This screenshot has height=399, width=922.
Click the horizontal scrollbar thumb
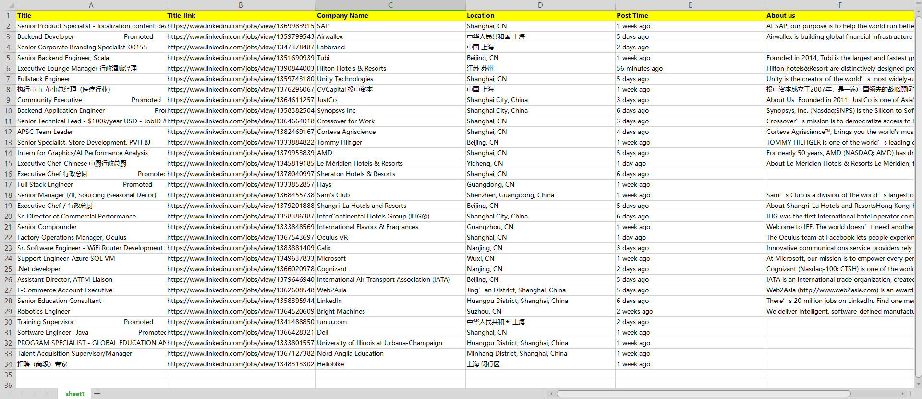click(704, 394)
